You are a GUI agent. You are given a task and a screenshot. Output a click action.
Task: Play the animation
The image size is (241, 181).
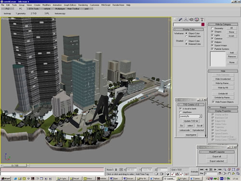coord(211,169)
